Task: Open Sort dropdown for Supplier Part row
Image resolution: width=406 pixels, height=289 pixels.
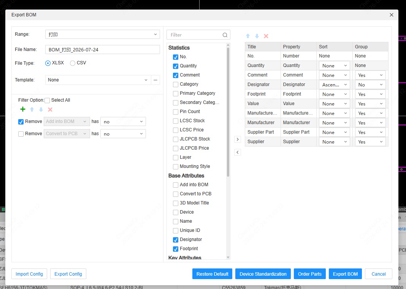Action: tap(334, 132)
